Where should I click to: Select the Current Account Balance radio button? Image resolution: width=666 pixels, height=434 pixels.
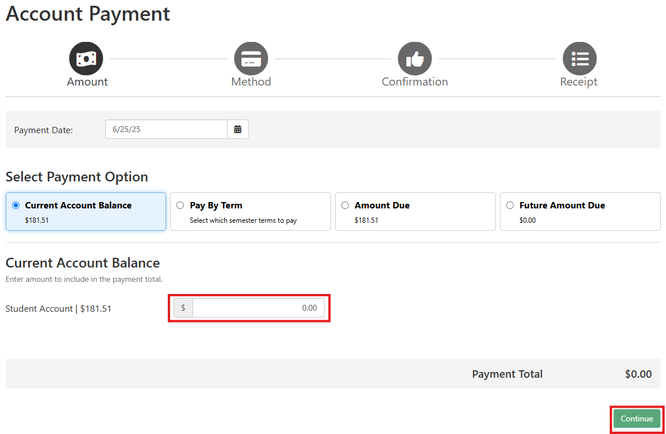[16, 206]
